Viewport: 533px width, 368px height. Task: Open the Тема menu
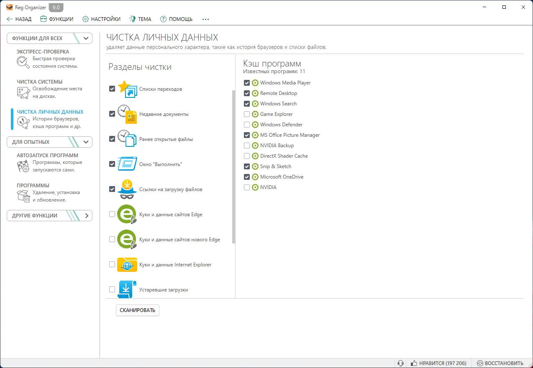click(141, 19)
